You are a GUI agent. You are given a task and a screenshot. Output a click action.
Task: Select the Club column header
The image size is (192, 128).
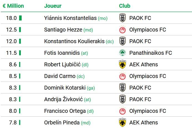click(x=125, y=6)
